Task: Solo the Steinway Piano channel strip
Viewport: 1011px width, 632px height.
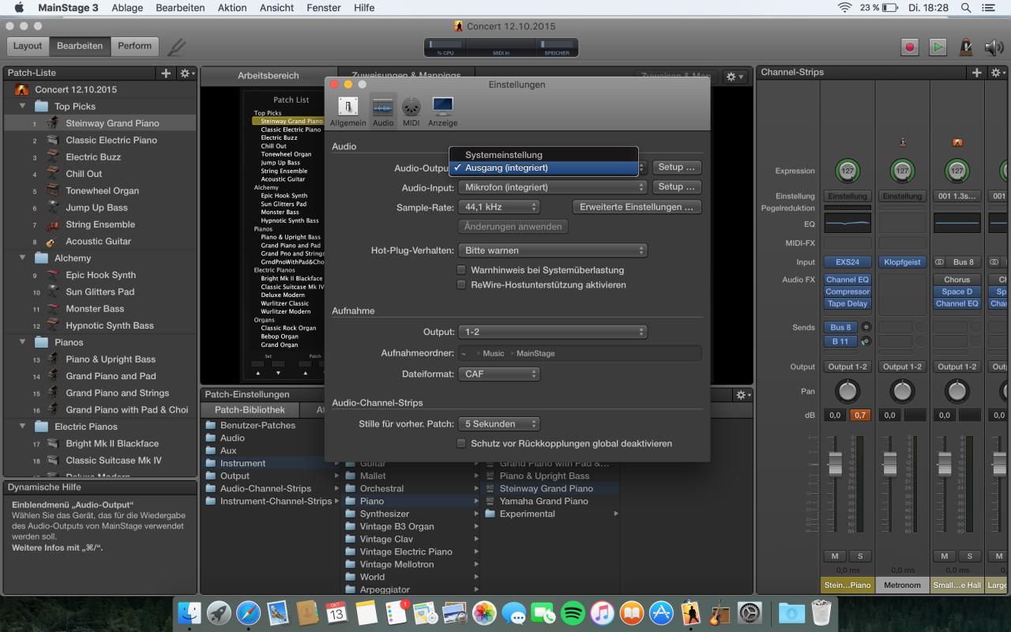Action: [x=859, y=556]
